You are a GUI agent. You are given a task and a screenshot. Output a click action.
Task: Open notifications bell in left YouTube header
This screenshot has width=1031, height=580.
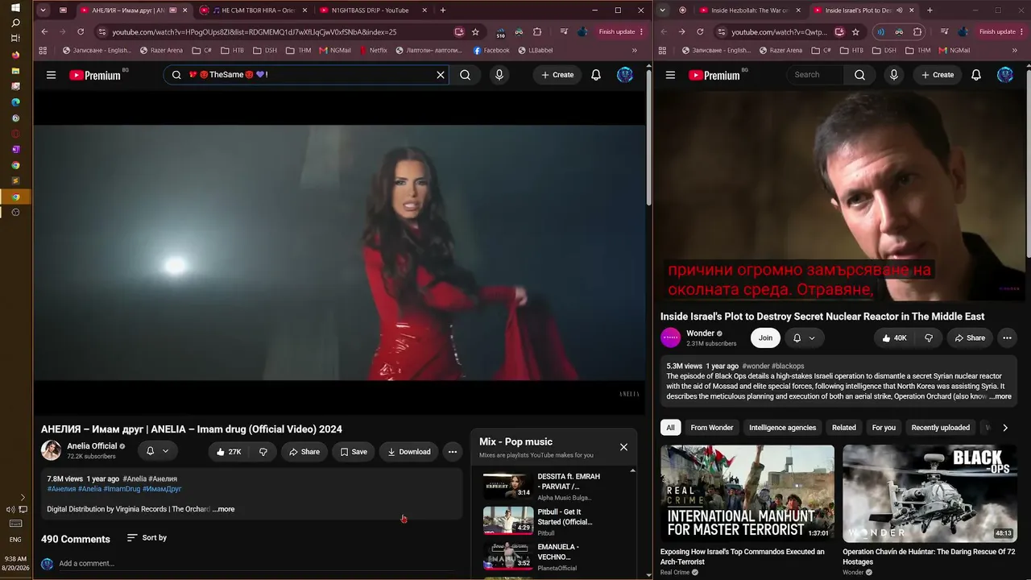[596, 75]
